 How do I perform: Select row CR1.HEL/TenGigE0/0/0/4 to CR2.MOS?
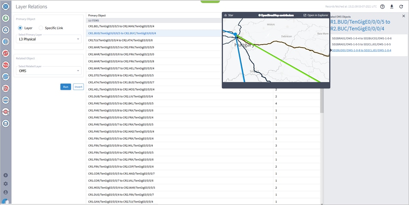pyautogui.click(x=203, y=89)
